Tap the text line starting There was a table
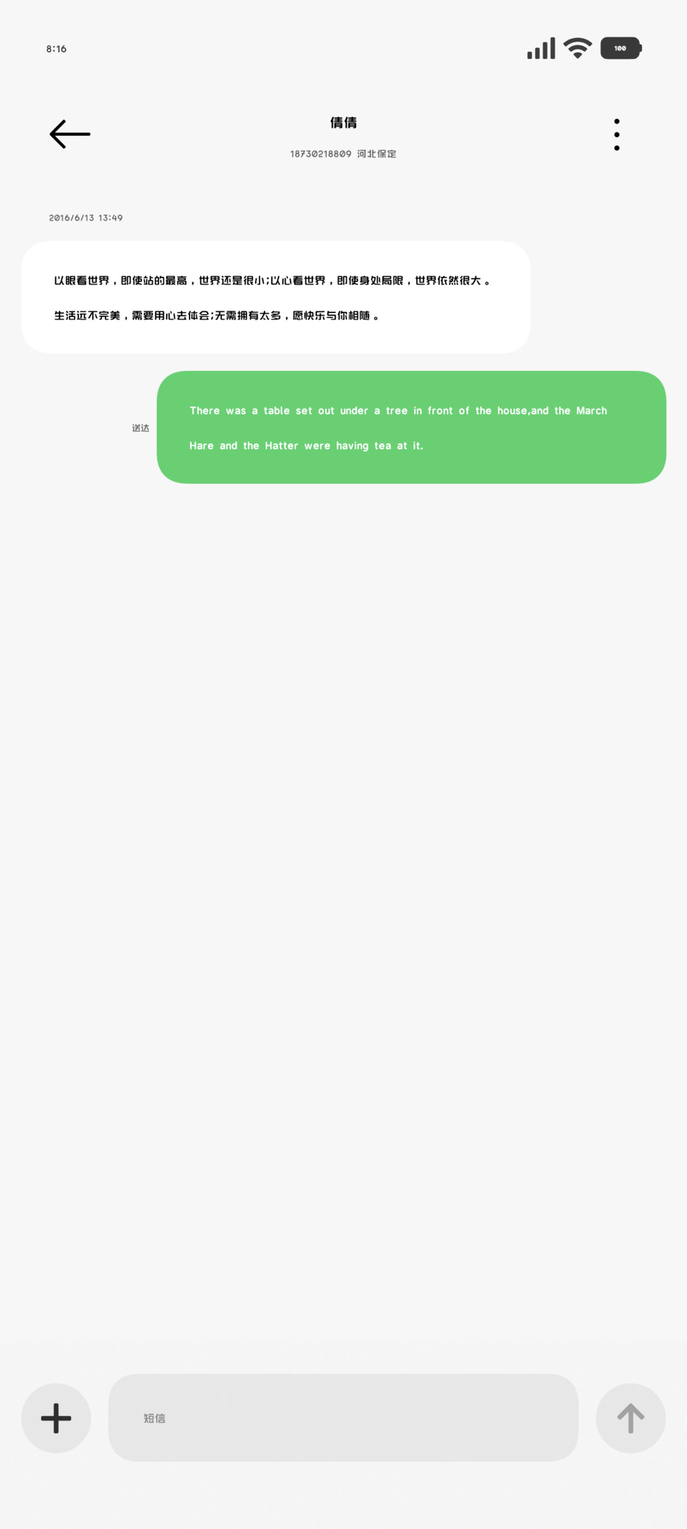This screenshot has height=1529, width=687. coord(398,411)
